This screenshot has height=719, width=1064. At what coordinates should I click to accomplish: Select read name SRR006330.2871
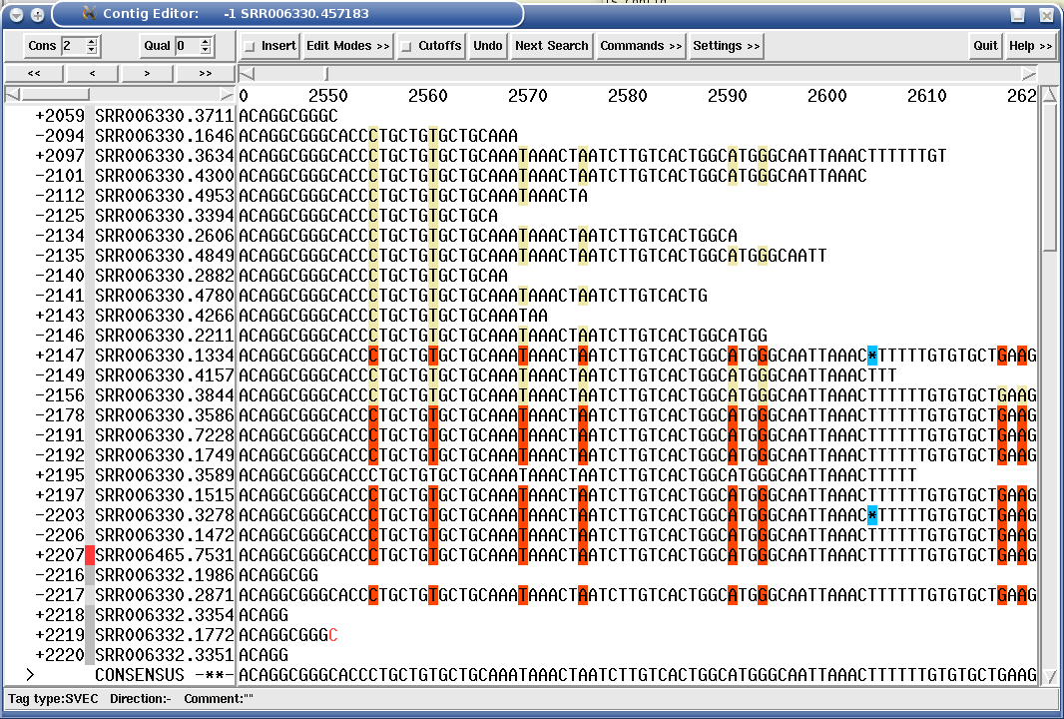tap(165, 595)
